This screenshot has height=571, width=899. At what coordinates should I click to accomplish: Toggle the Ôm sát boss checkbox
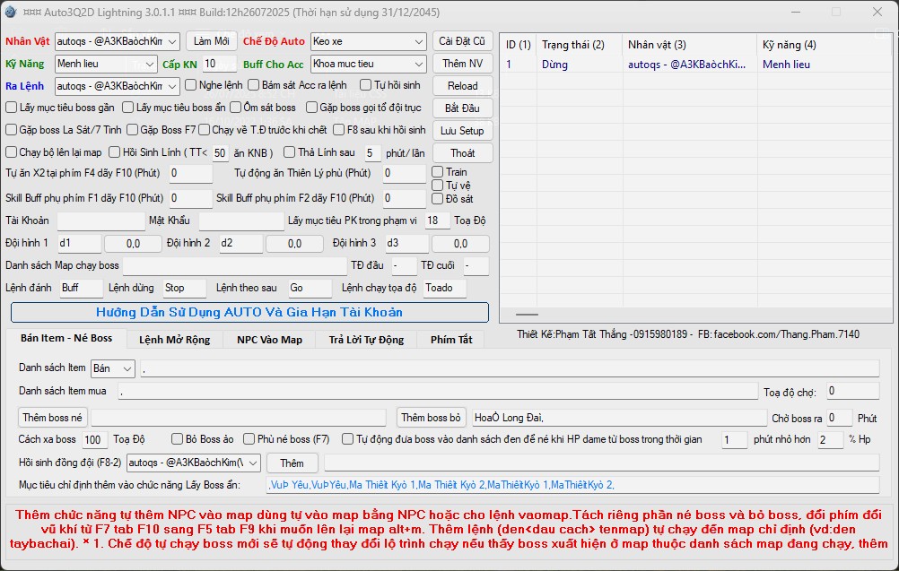pos(236,108)
